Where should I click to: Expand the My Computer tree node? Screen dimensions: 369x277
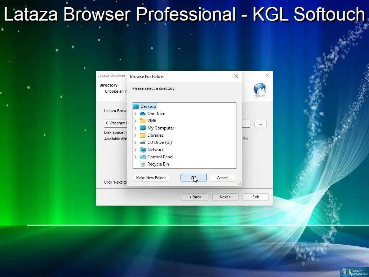[135, 128]
